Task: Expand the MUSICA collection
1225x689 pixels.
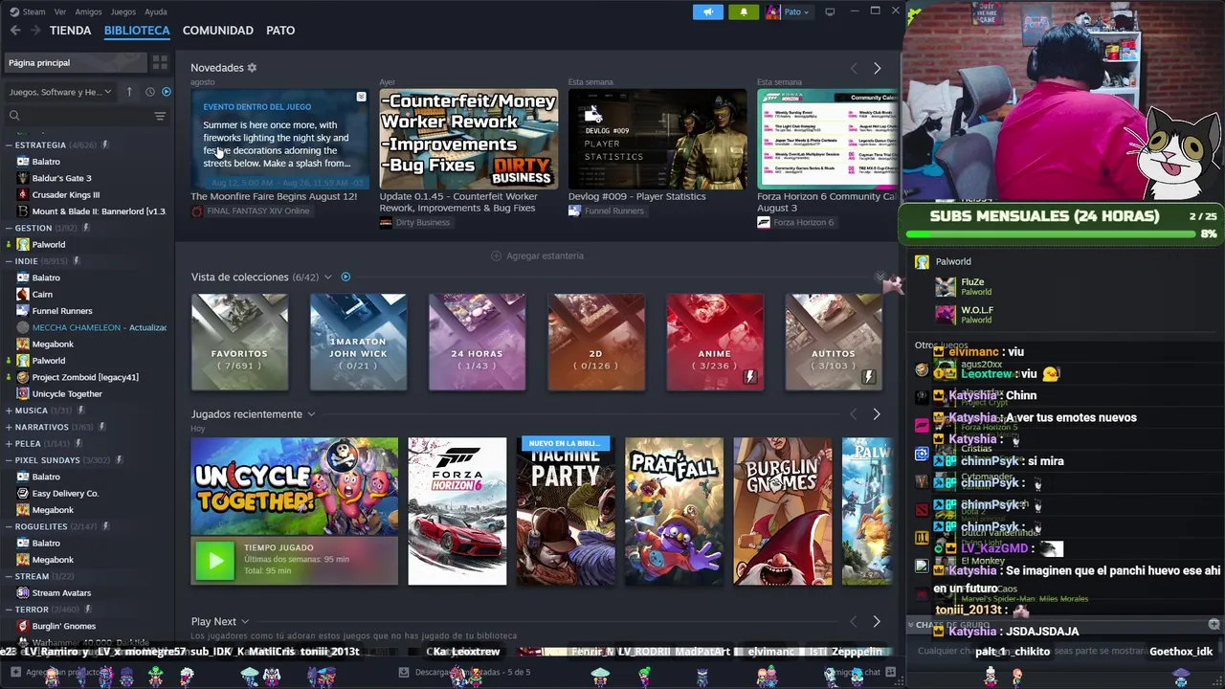Action: 9,411
